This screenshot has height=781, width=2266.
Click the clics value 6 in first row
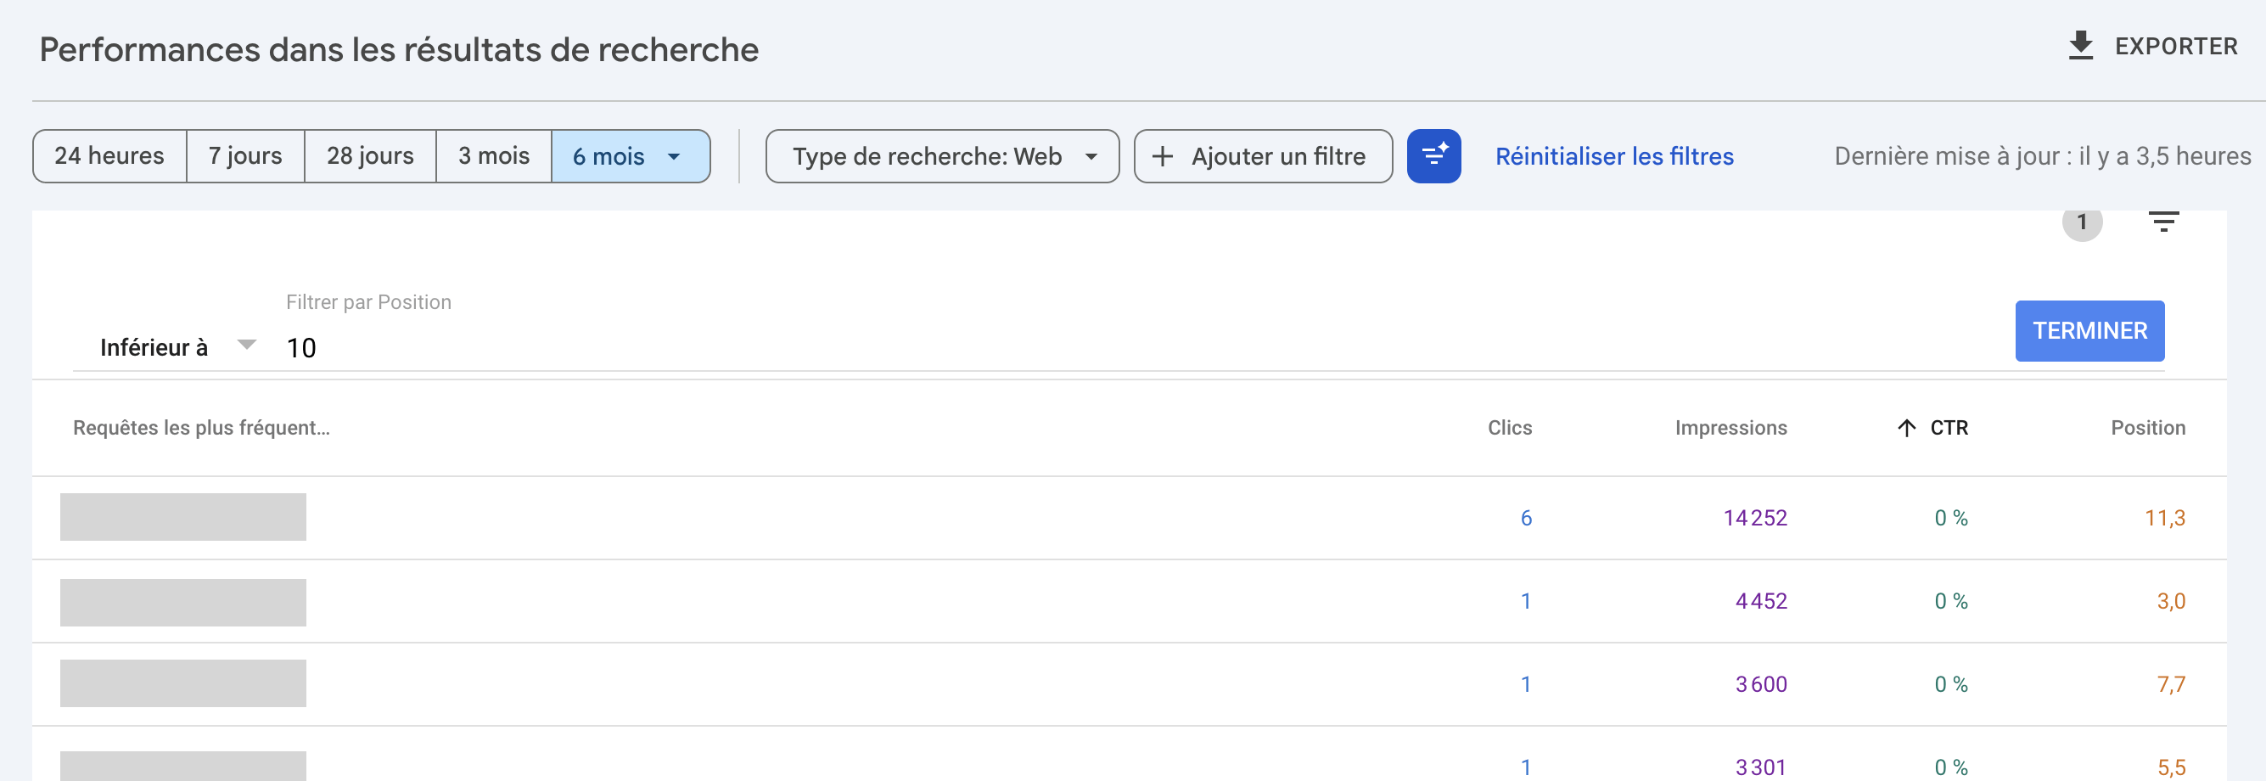(x=1526, y=518)
